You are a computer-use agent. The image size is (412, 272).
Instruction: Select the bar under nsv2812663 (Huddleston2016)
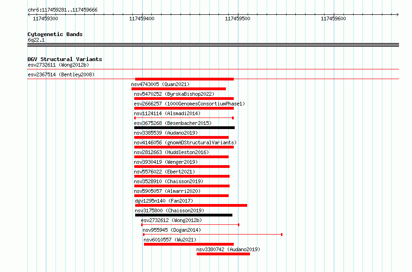point(181,157)
